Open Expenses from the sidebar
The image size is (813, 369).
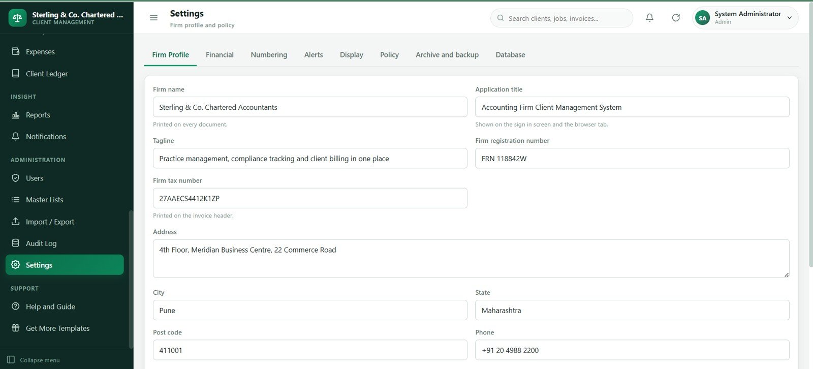coord(65,52)
